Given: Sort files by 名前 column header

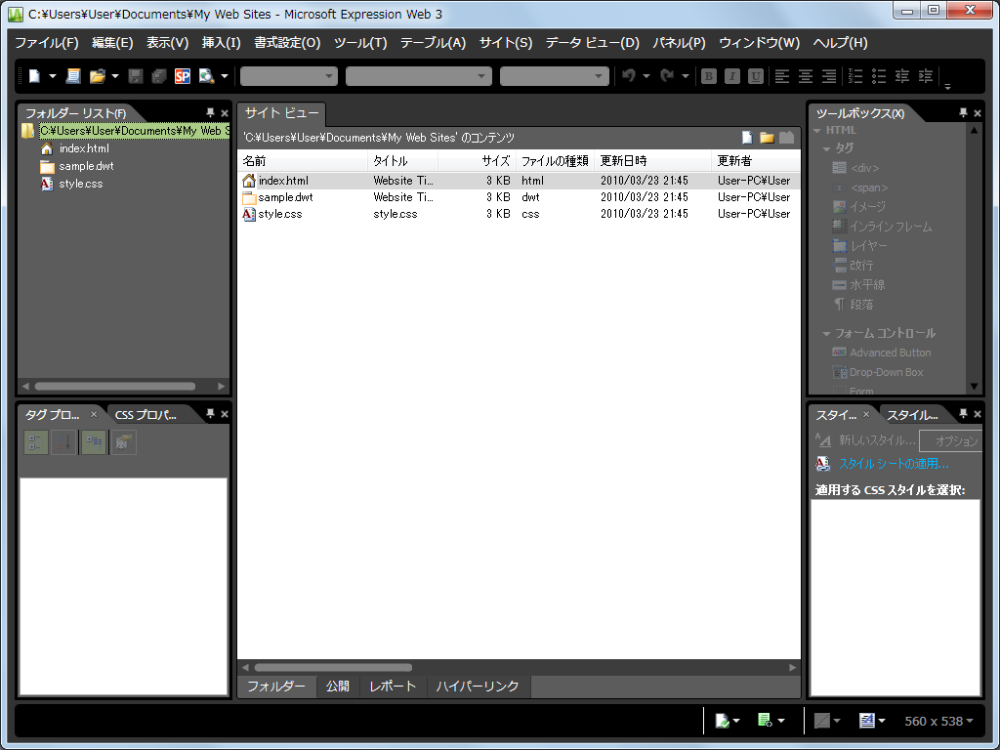Looking at the screenshot, I should (303, 161).
